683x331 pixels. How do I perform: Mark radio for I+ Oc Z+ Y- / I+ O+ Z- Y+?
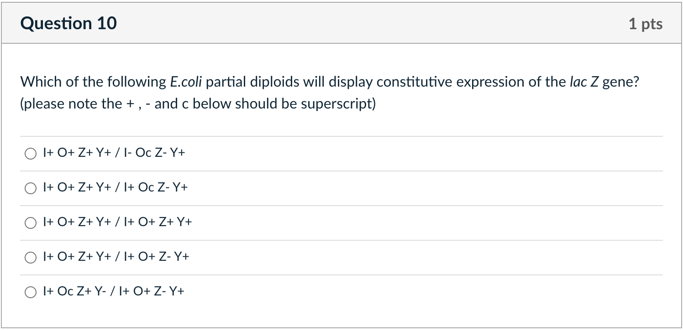click(30, 292)
